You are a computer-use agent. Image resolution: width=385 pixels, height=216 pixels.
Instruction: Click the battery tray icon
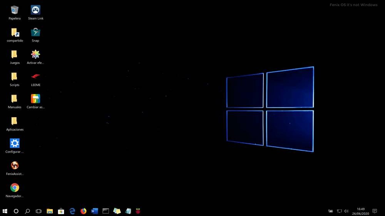[331, 211]
